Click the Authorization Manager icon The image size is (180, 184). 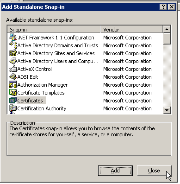(13, 84)
